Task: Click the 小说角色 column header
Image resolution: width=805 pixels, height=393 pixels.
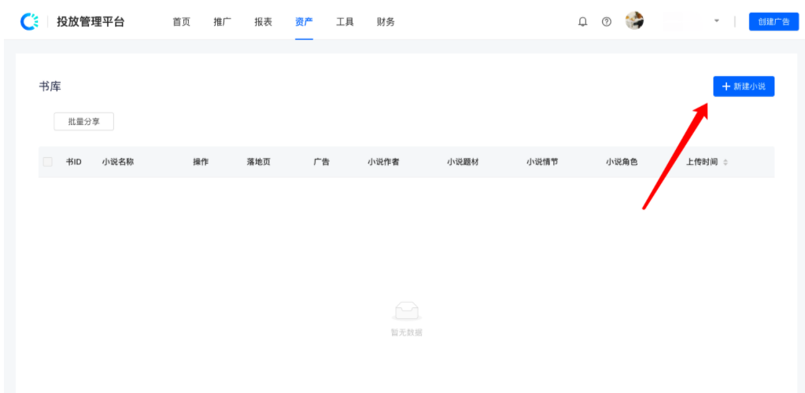Action: 622,162
